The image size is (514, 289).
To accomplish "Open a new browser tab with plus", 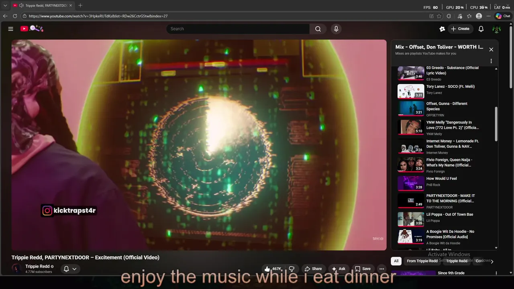I will pyautogui.click(x=80, y=6).
